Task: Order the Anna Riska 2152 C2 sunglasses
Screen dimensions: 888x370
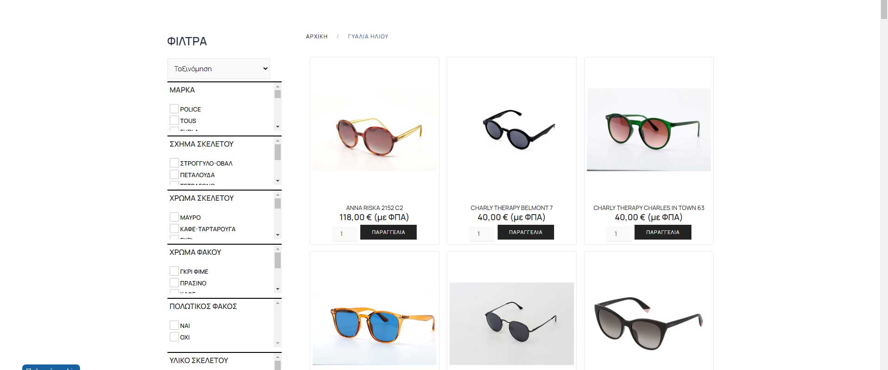Action: (x=388, y=232)
